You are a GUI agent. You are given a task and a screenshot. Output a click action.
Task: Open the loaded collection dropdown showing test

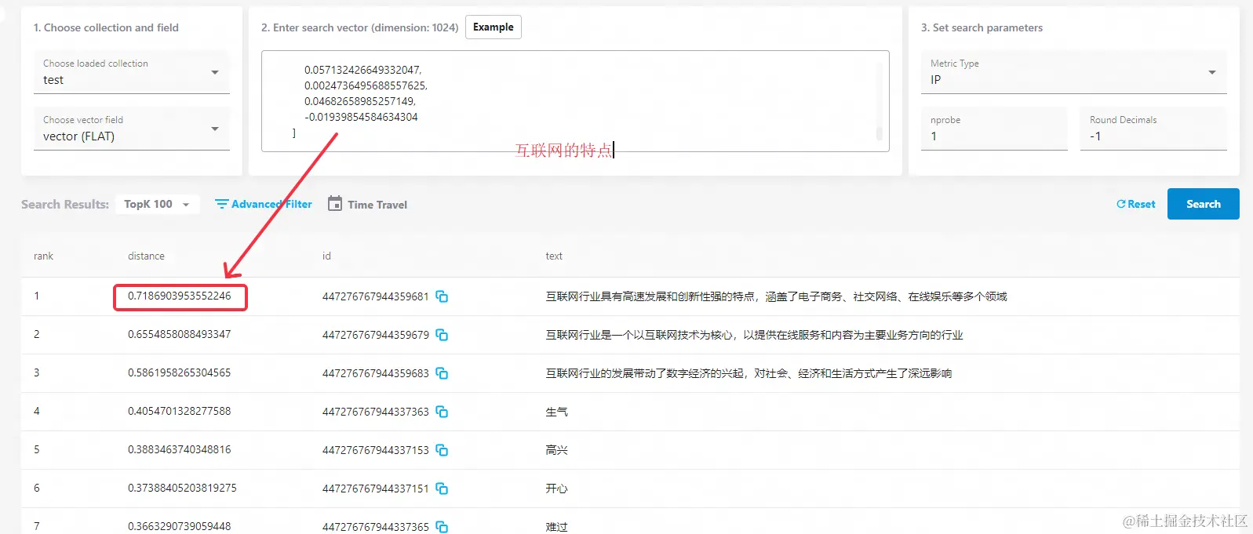click(131, 72)
